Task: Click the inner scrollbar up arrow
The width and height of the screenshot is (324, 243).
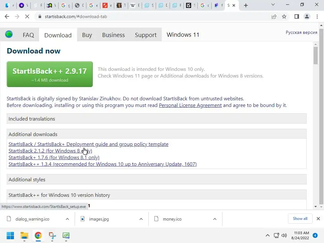Action: 315,44
